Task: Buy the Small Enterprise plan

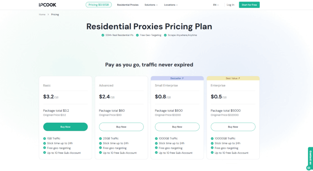Action: [177, 126]
